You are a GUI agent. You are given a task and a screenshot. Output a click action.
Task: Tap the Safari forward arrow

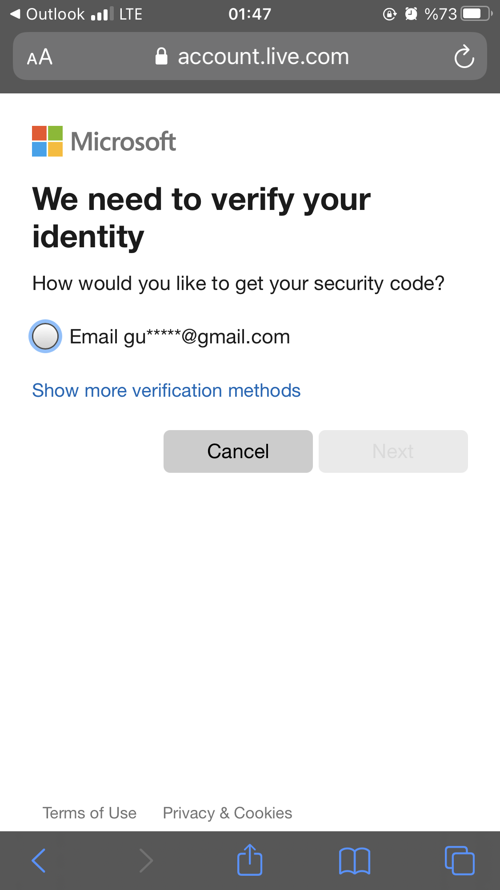(x=146, y=861)
